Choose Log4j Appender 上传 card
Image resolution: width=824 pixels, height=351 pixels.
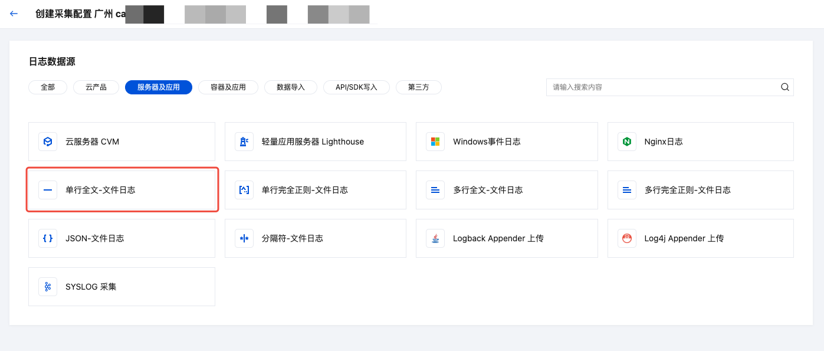pos(701,238)
